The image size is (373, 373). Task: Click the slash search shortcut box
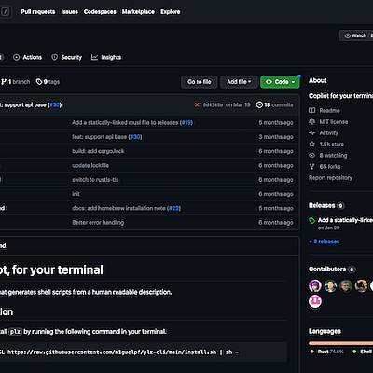point(6,12)
